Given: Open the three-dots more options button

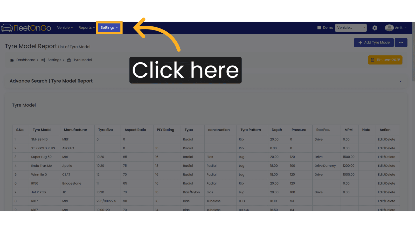Looking at the screenshot, I should (401, 42).
